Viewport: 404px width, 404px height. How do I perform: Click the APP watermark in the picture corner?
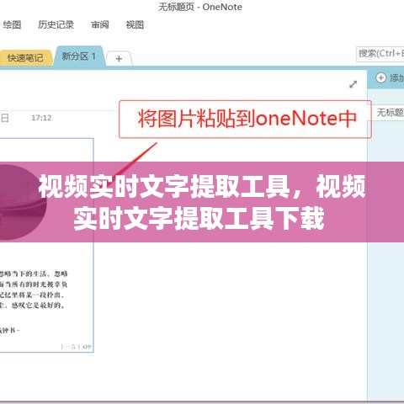coord(86,347)
